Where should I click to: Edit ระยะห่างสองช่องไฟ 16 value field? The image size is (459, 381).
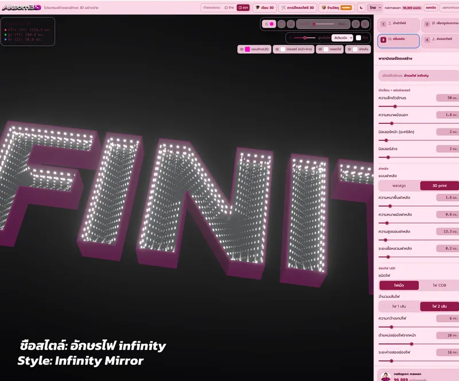coord(448,352)
